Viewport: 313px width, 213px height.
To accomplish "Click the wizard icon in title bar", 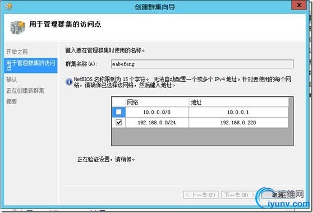I will pos(8,7).
